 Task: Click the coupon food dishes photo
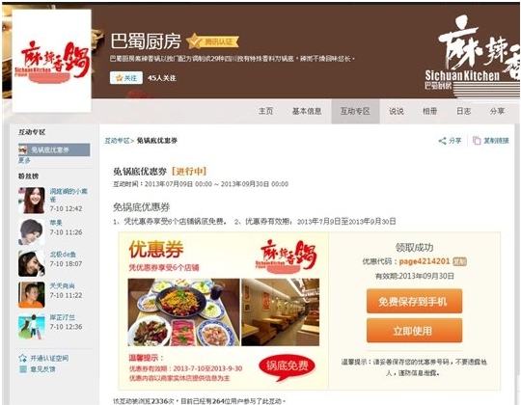pyautogui.click(x=183, y=312)
